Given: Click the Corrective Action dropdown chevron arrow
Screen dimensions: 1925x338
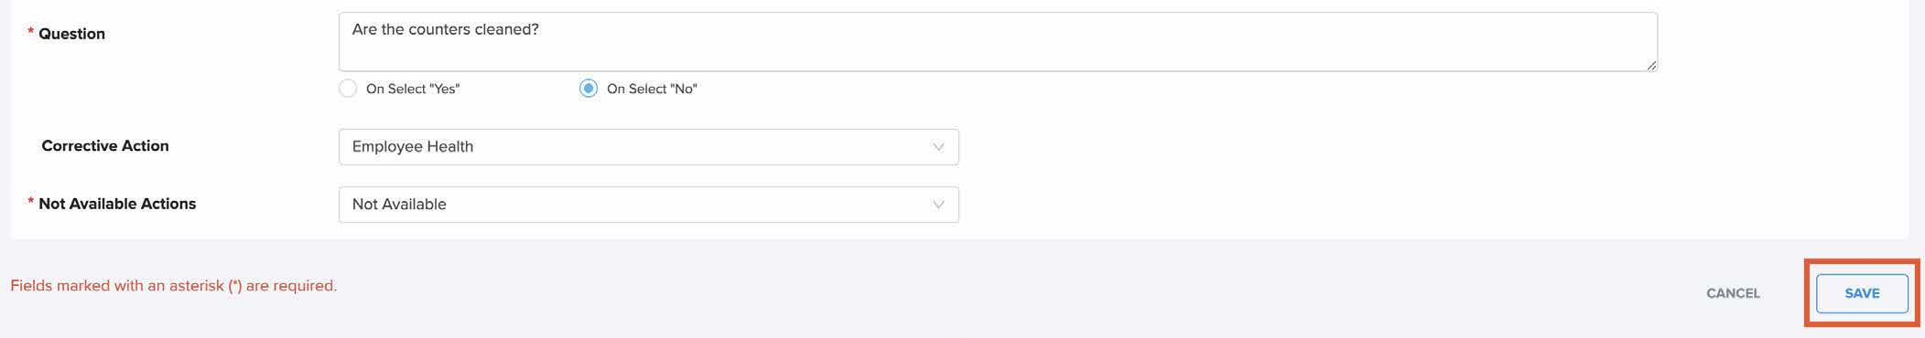Looking at the screenshot, I should pos(938,147).
